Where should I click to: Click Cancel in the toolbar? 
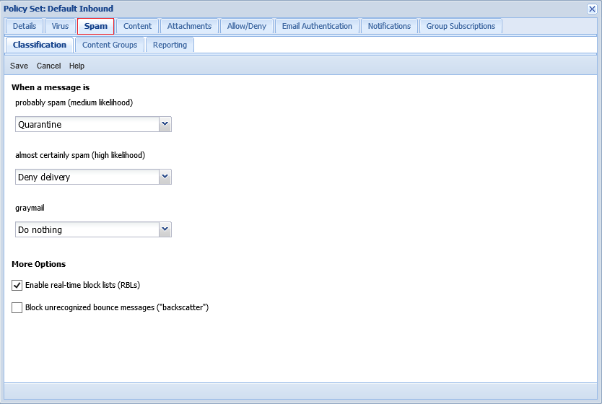pos(49,66)
